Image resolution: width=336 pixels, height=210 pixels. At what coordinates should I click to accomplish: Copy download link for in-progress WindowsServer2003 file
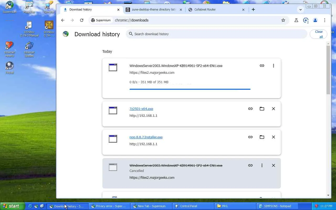pyautogui.click(x=262, y=66)
